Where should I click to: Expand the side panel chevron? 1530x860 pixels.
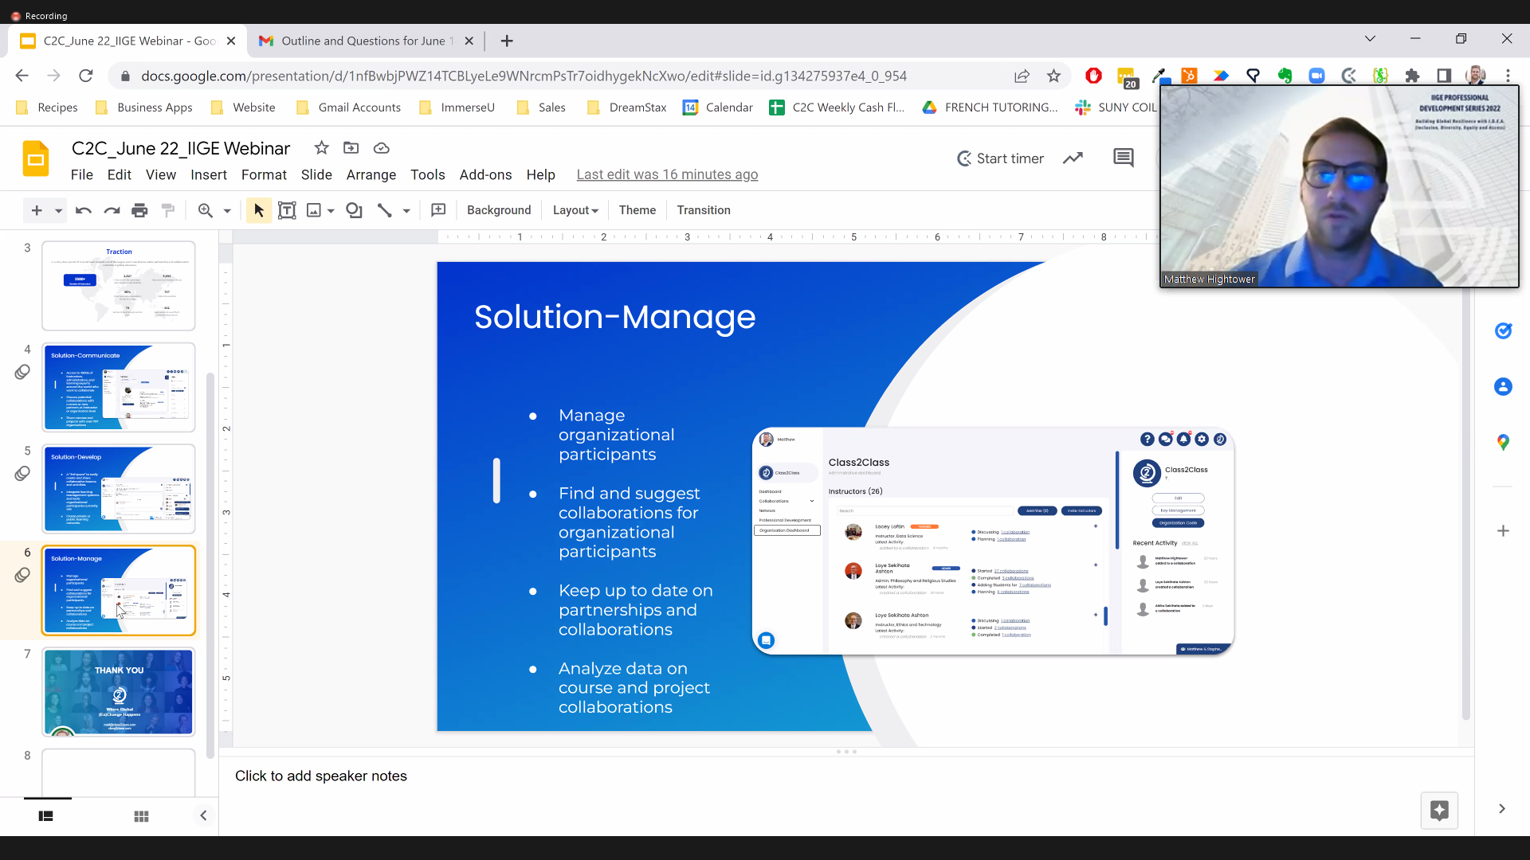(x=1502, y=809)
